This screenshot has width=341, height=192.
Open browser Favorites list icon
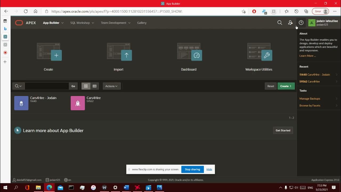point(286,11)
